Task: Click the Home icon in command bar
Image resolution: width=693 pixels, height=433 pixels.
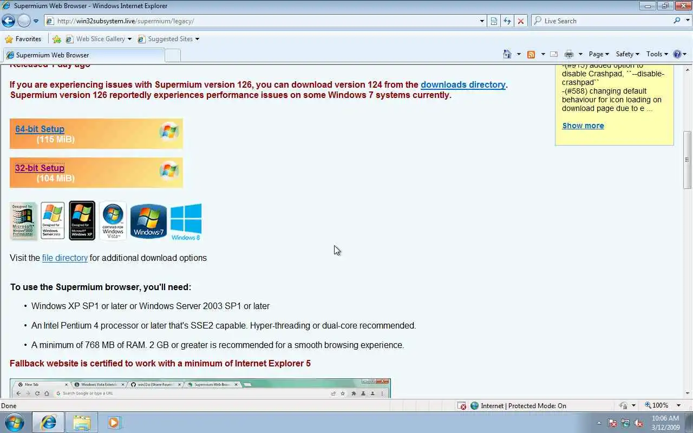Action: pyautogui.click(x=507, y=54)
